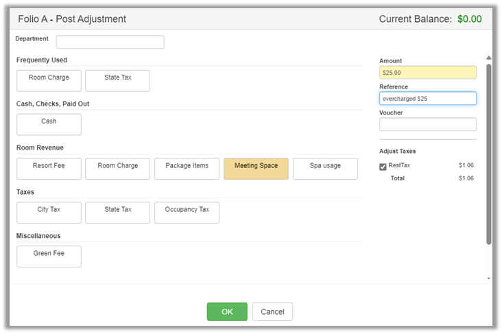Choose the City Tax button

(49, 213)
